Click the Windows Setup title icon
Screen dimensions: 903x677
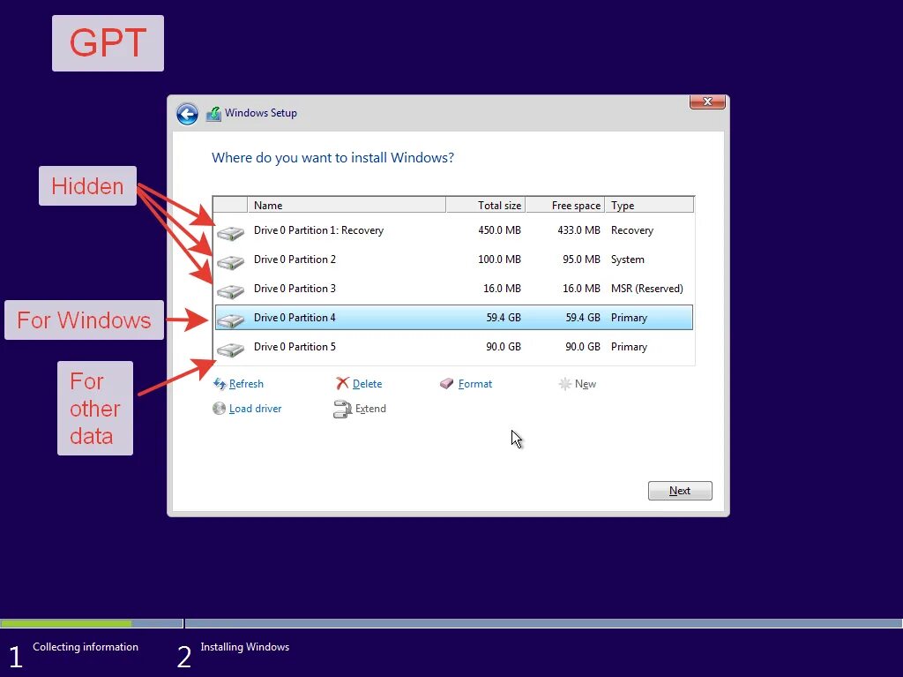[213, 114]
